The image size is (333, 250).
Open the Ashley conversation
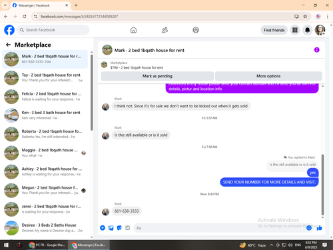[45, 172]
